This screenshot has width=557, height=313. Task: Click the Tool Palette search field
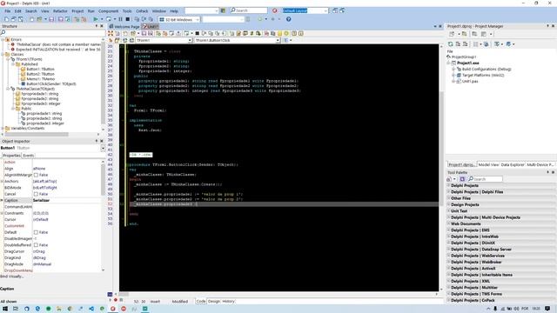click(x=486, y=179)
